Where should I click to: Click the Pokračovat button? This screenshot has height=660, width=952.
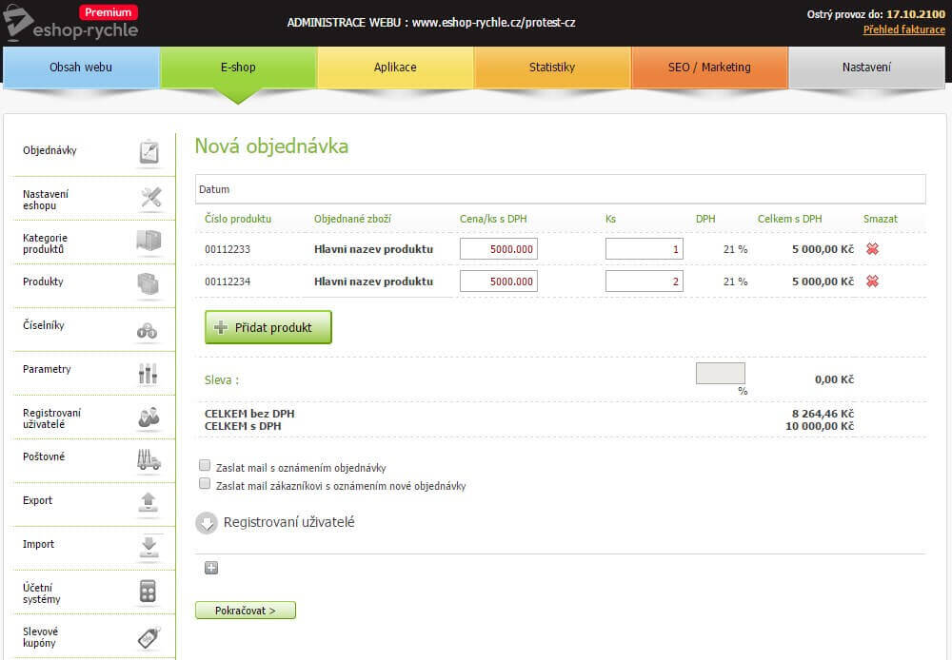[245, 610]
